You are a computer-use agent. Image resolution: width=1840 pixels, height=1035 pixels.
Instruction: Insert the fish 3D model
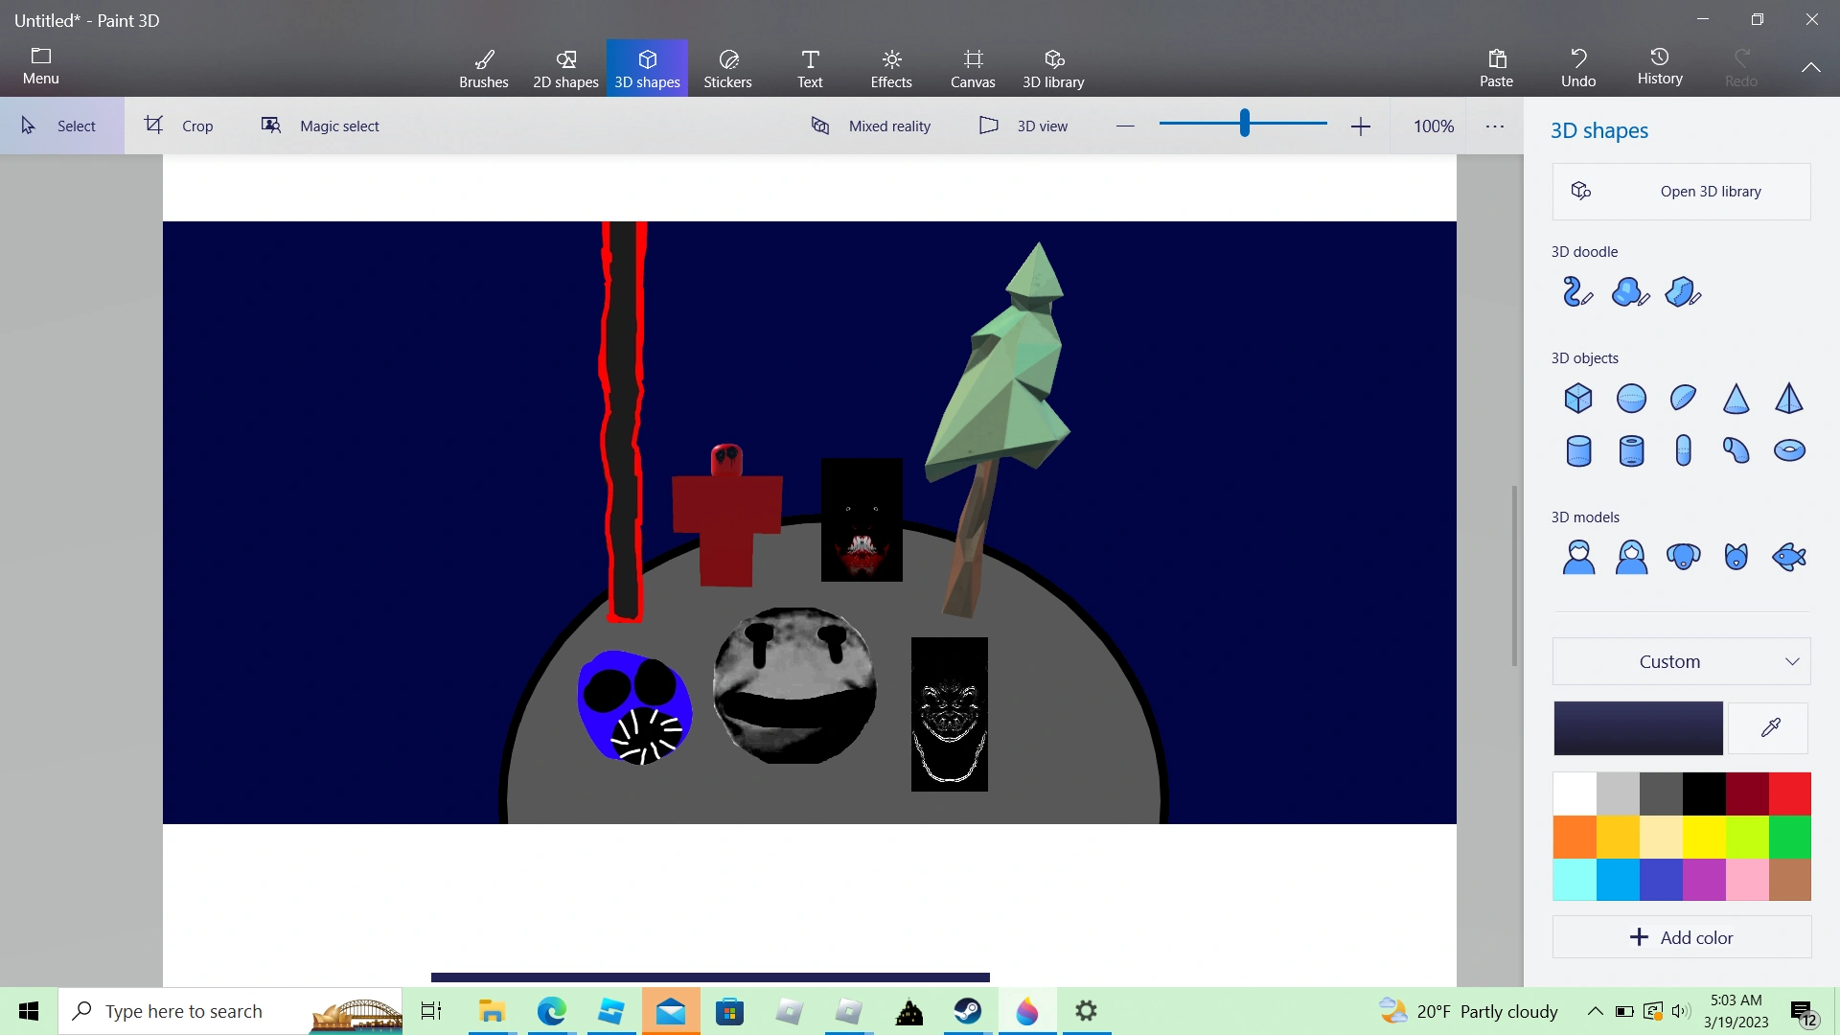point(1789,557)
